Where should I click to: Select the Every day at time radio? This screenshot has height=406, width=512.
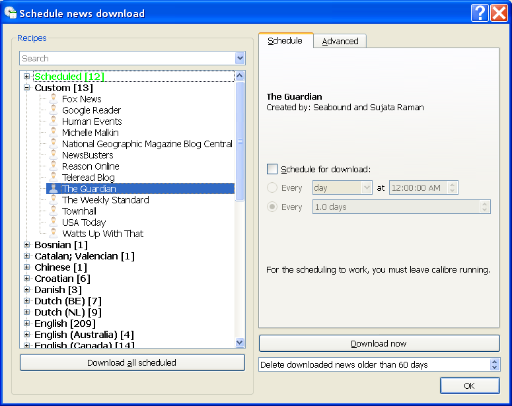point(272,187)
